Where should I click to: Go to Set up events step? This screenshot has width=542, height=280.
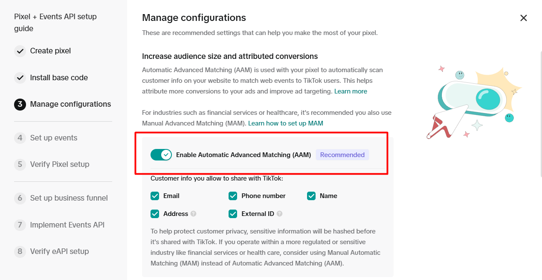(x=54, y=138)
